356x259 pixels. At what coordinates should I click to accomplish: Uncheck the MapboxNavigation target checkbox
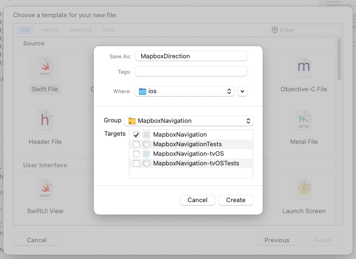click(x=136, y=135)
